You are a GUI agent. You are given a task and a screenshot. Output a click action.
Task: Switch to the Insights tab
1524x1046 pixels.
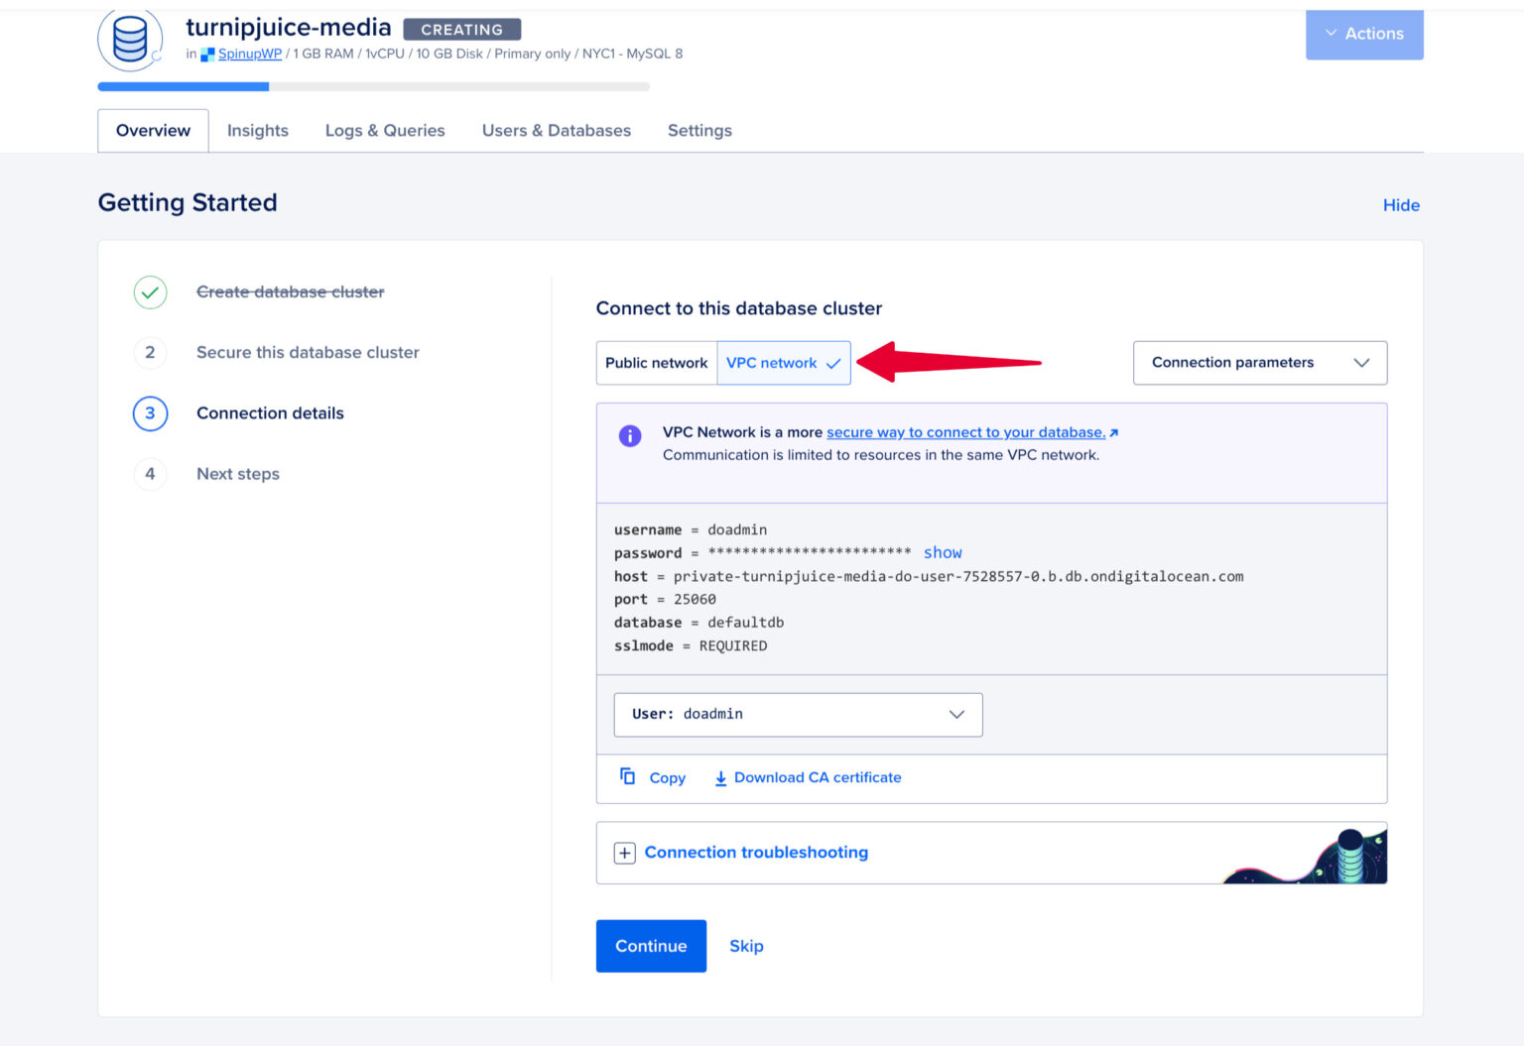point(257,130)
